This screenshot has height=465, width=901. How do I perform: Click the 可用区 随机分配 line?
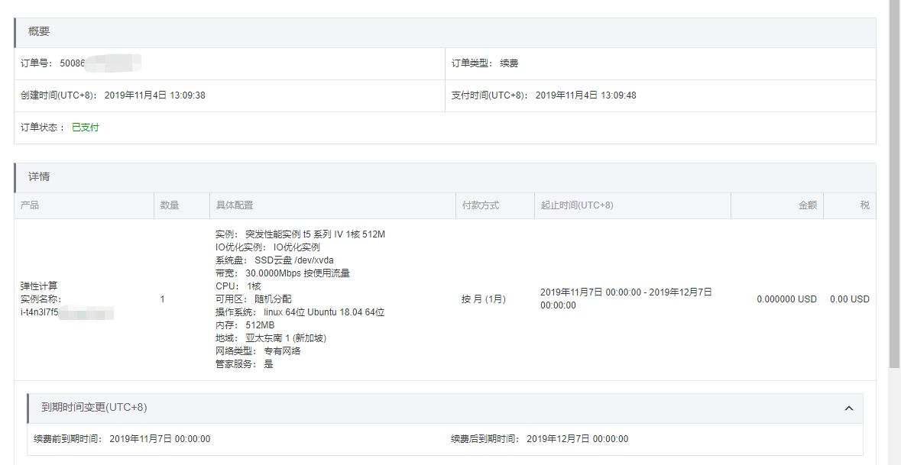254,299
